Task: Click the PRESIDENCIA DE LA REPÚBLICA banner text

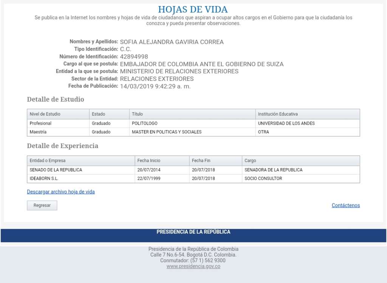Action: [x=193, y=232]
